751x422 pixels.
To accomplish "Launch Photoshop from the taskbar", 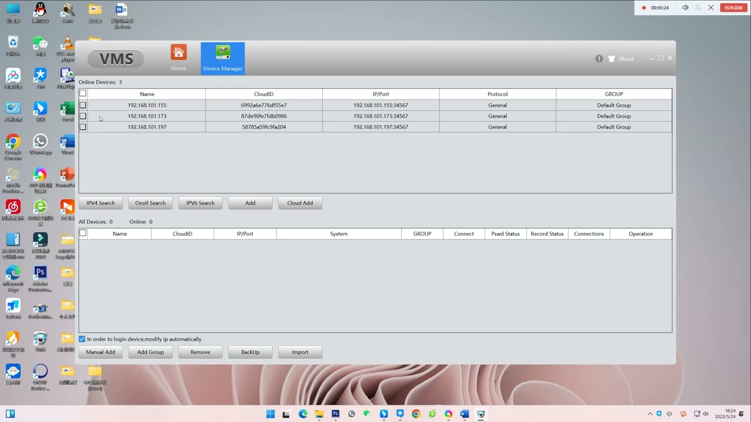I will pyautogui.click(x=335, y=414).
